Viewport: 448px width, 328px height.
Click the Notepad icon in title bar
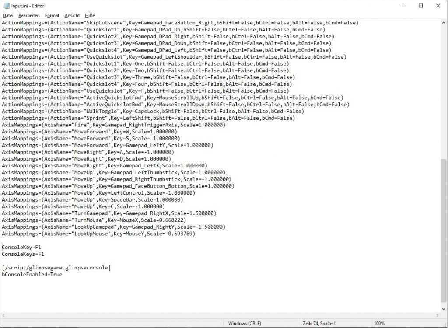[6, 6]
